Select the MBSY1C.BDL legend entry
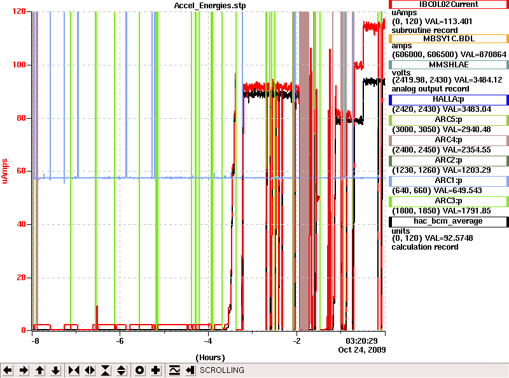The width and height of the screenshot is (509, 378). 449,39
